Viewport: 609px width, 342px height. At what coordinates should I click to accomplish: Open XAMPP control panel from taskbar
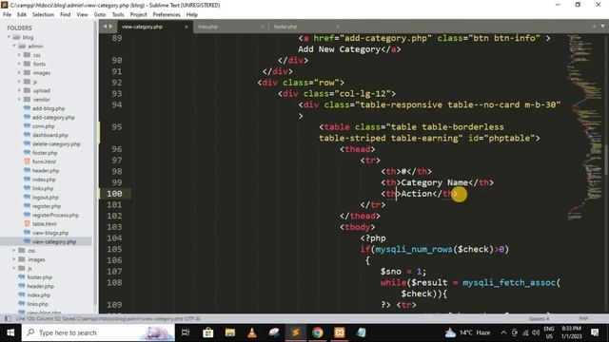point(339,332)
